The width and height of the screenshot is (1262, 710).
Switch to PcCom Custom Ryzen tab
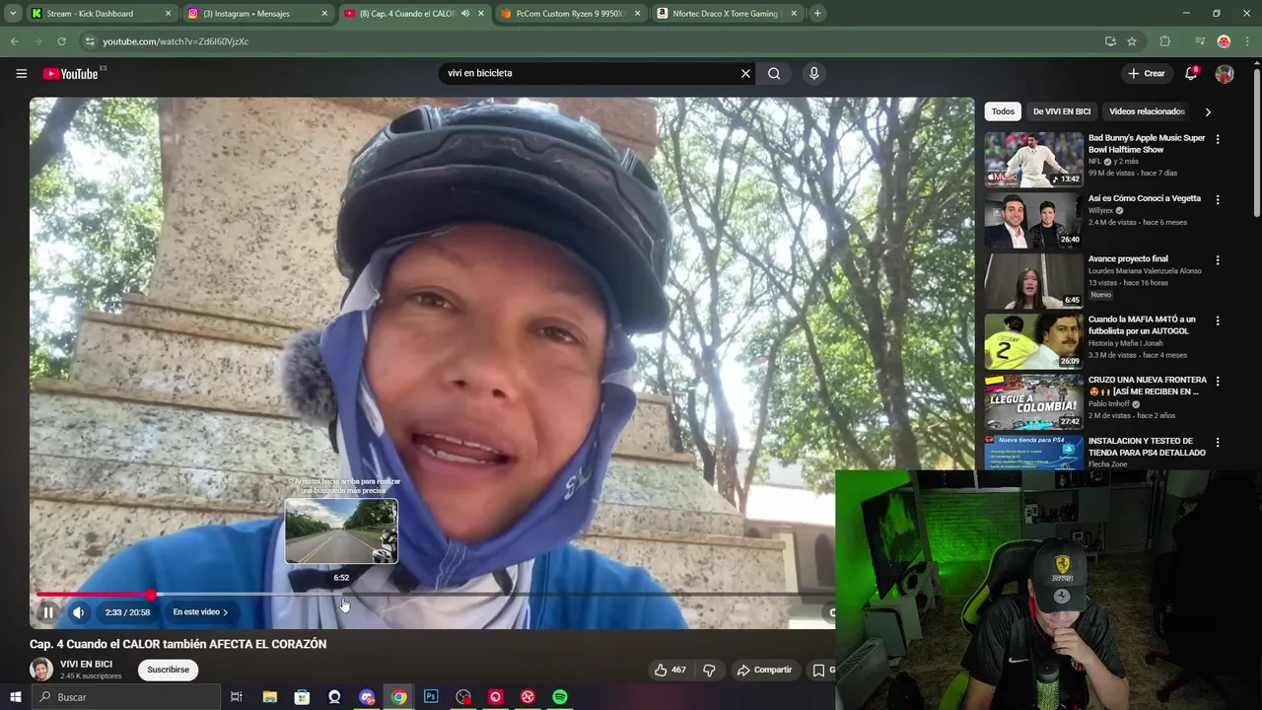(x=570, y=14)
